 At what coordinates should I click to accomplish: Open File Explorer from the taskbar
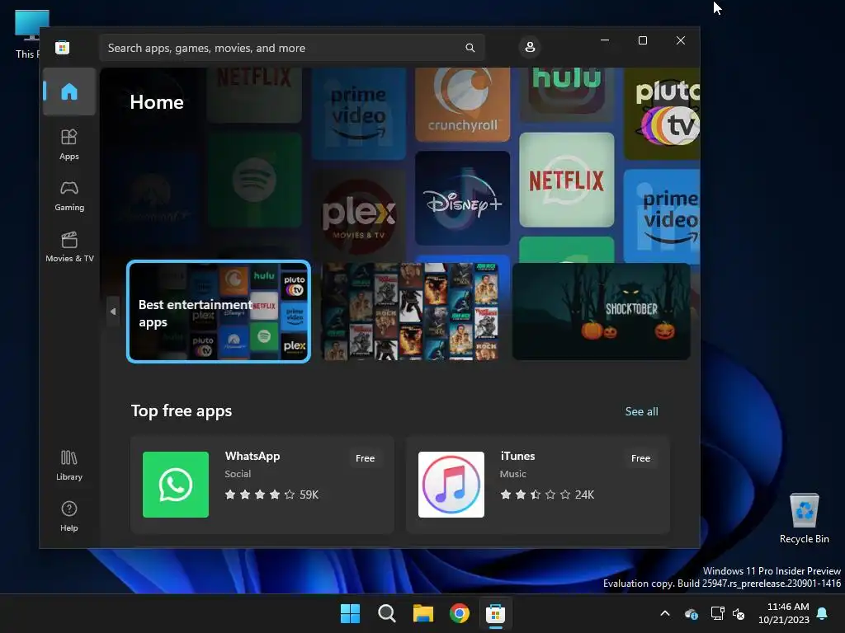click(423, 613)
